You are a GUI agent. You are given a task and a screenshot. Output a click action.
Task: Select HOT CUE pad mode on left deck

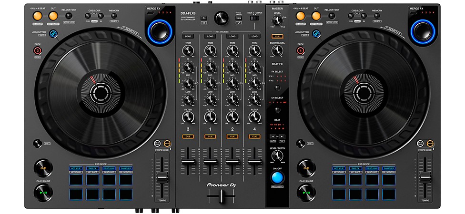[76, 168]
